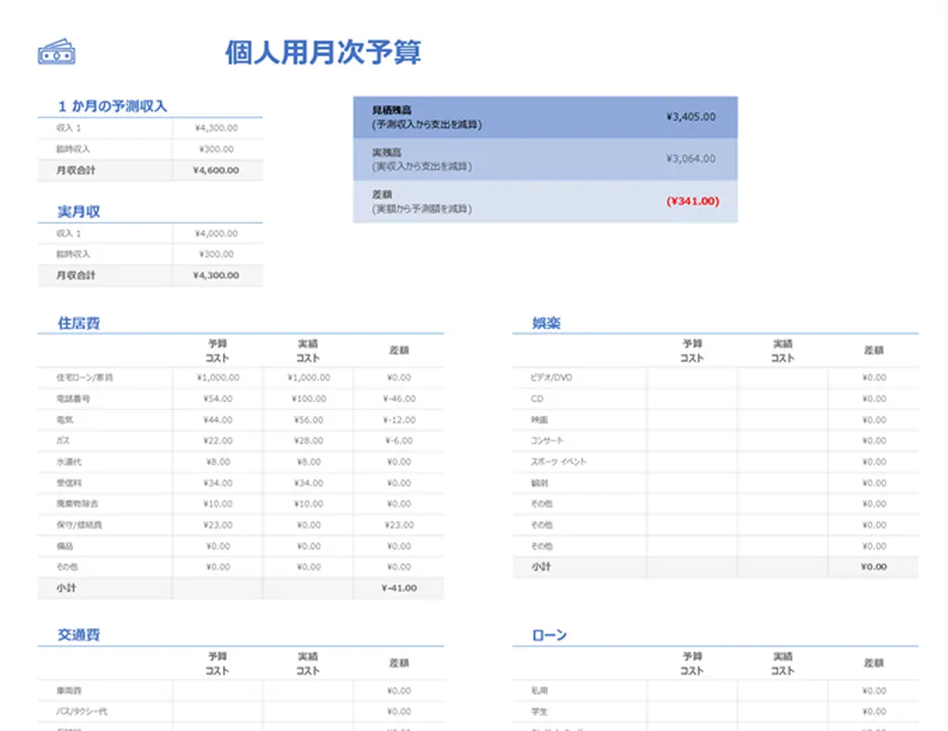
Task: Click the ¥56.00 actual cost cell
Action: 309,419
